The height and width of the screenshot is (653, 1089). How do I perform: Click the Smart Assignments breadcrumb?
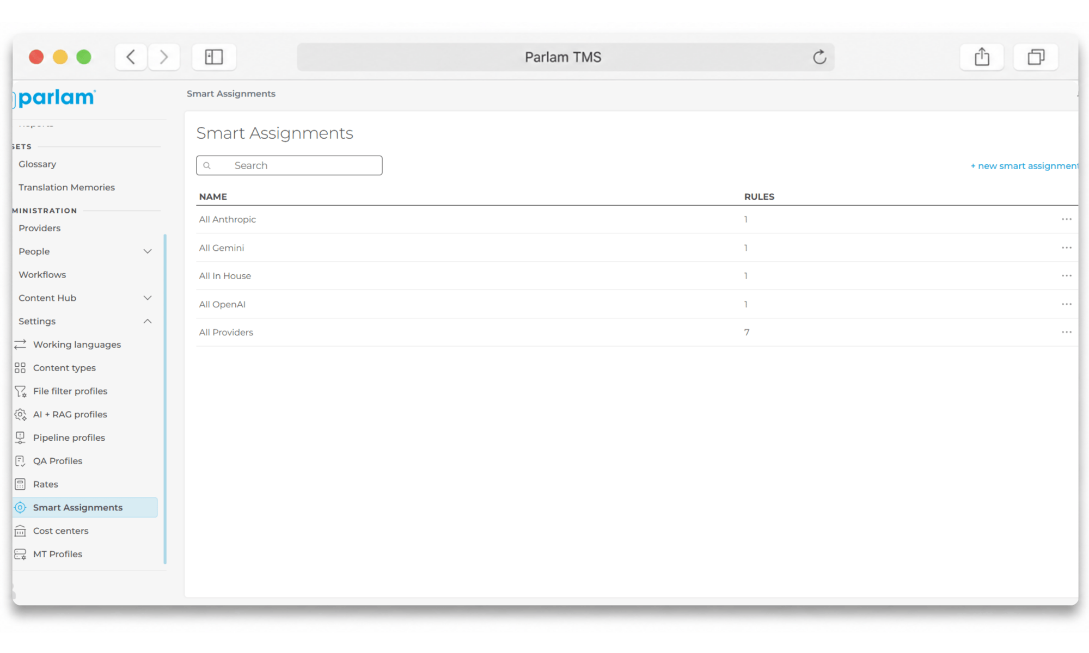point(231,94)
